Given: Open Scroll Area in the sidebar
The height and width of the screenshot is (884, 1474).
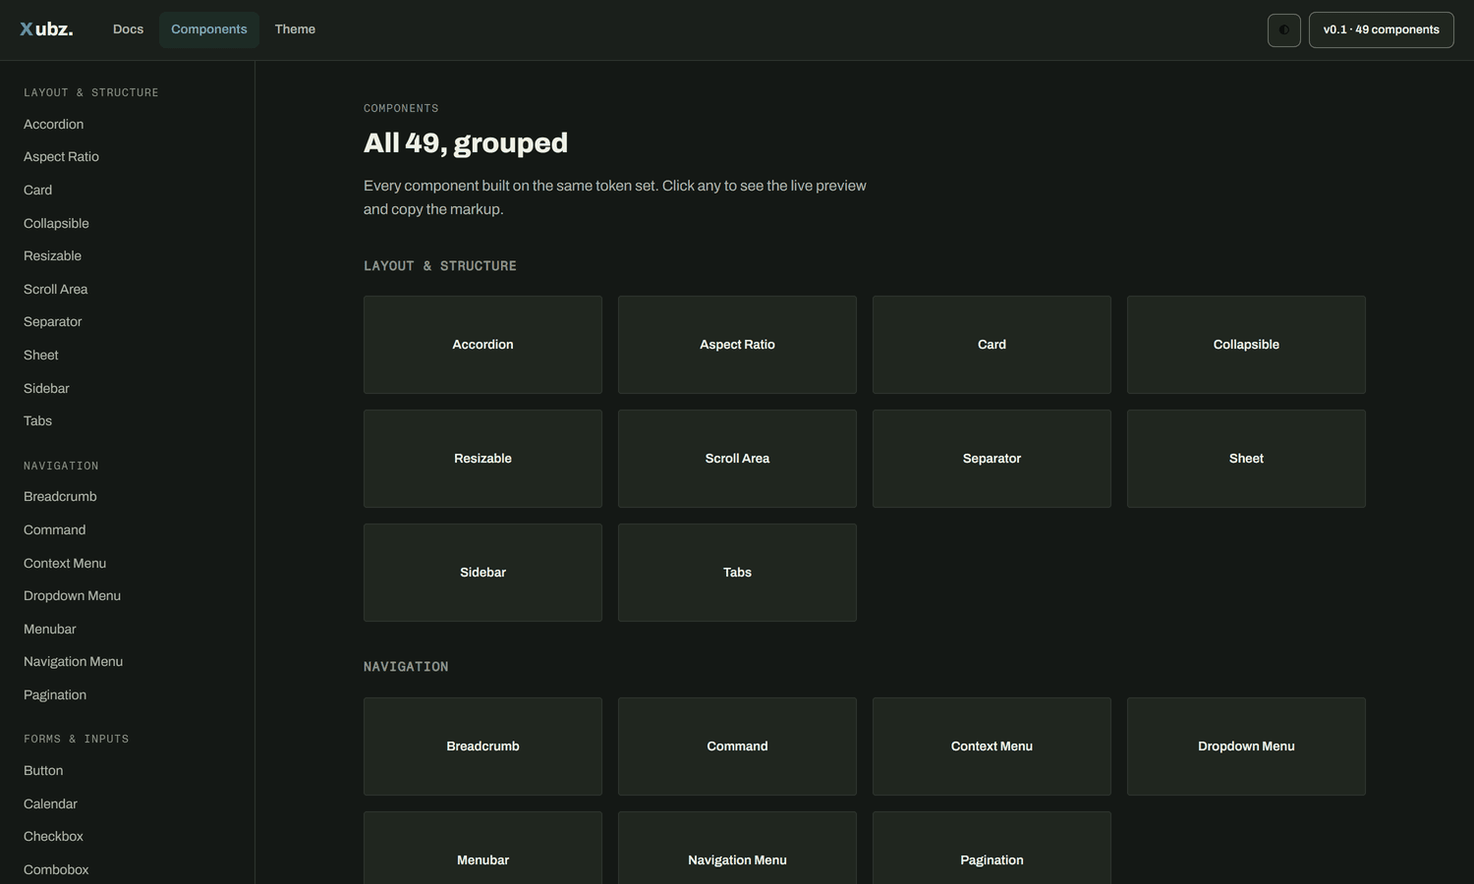Looking at the screenshot, I should coord(55,289).
